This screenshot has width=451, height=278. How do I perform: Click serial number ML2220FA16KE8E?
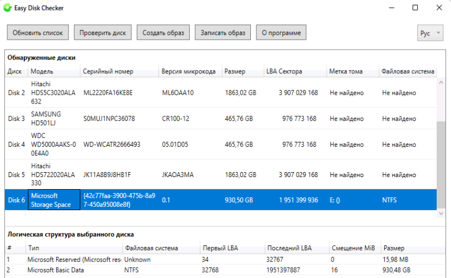(108, 93)
